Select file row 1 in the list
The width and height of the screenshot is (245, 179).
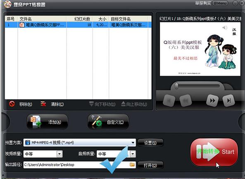coord(78,25)
